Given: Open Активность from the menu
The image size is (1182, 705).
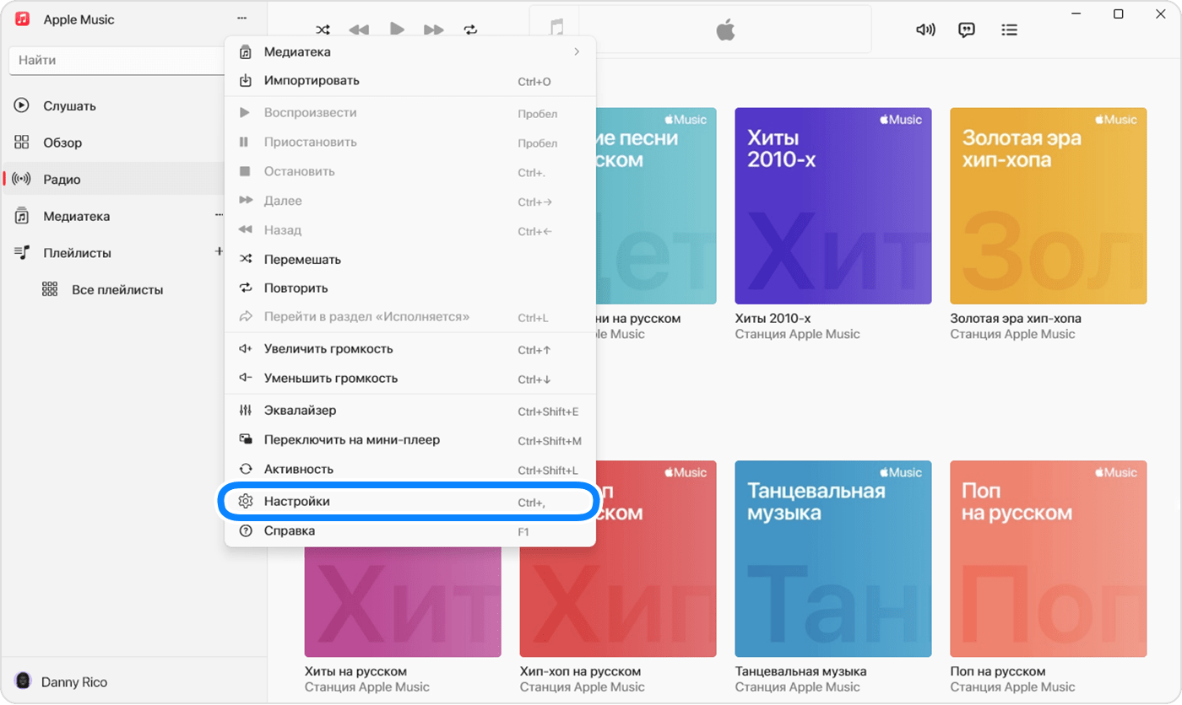Looking at the screenshot, I should (410, 469).
